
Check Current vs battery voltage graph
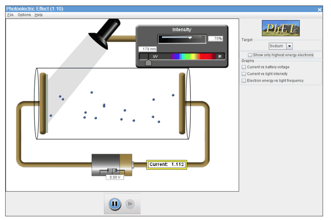tap(244, 67)
